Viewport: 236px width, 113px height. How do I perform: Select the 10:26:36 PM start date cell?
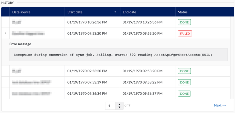pyautogui.click(x=87, y=22)
